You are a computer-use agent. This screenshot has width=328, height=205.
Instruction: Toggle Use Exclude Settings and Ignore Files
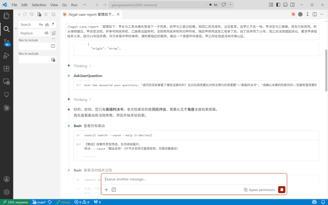53,60
